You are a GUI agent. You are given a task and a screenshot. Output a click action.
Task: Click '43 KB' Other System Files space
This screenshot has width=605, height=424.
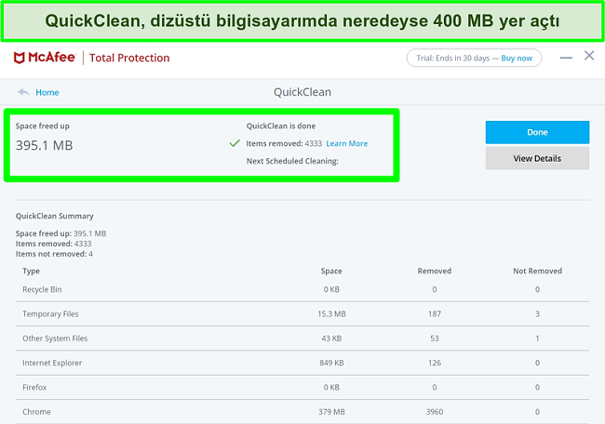[x=331, y=338]
